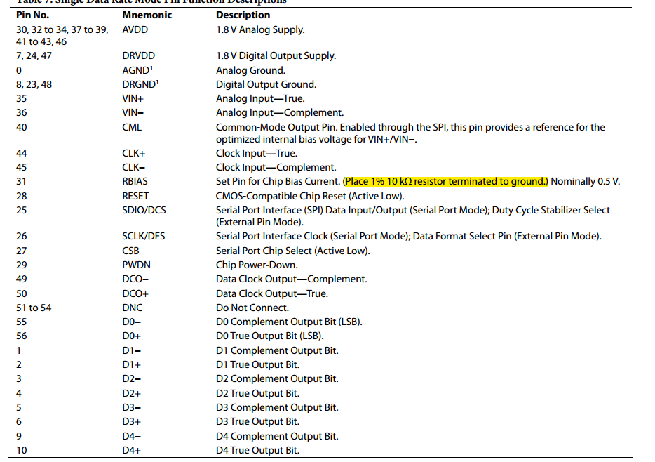This screenshot has height=462, width=655.
Task: Click the 'Analog Ground.' description
Action: tap(250, 70)
